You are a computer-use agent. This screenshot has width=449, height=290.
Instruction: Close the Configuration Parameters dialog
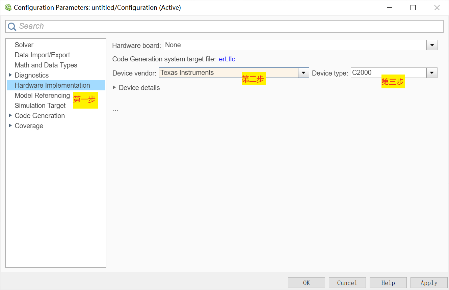click(437, 8)
